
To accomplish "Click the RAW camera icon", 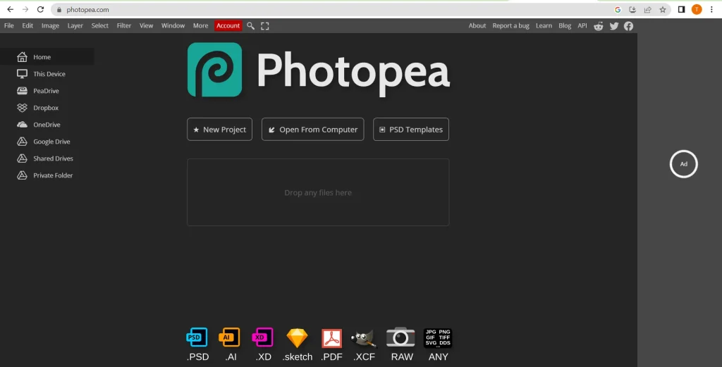I will [x=400, y=337].
